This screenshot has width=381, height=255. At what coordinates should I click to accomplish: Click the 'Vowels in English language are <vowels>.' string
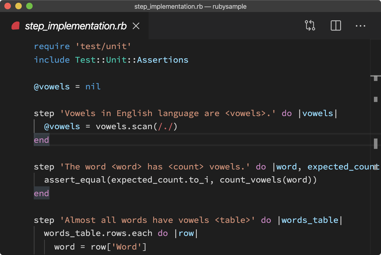click(168, 113)
